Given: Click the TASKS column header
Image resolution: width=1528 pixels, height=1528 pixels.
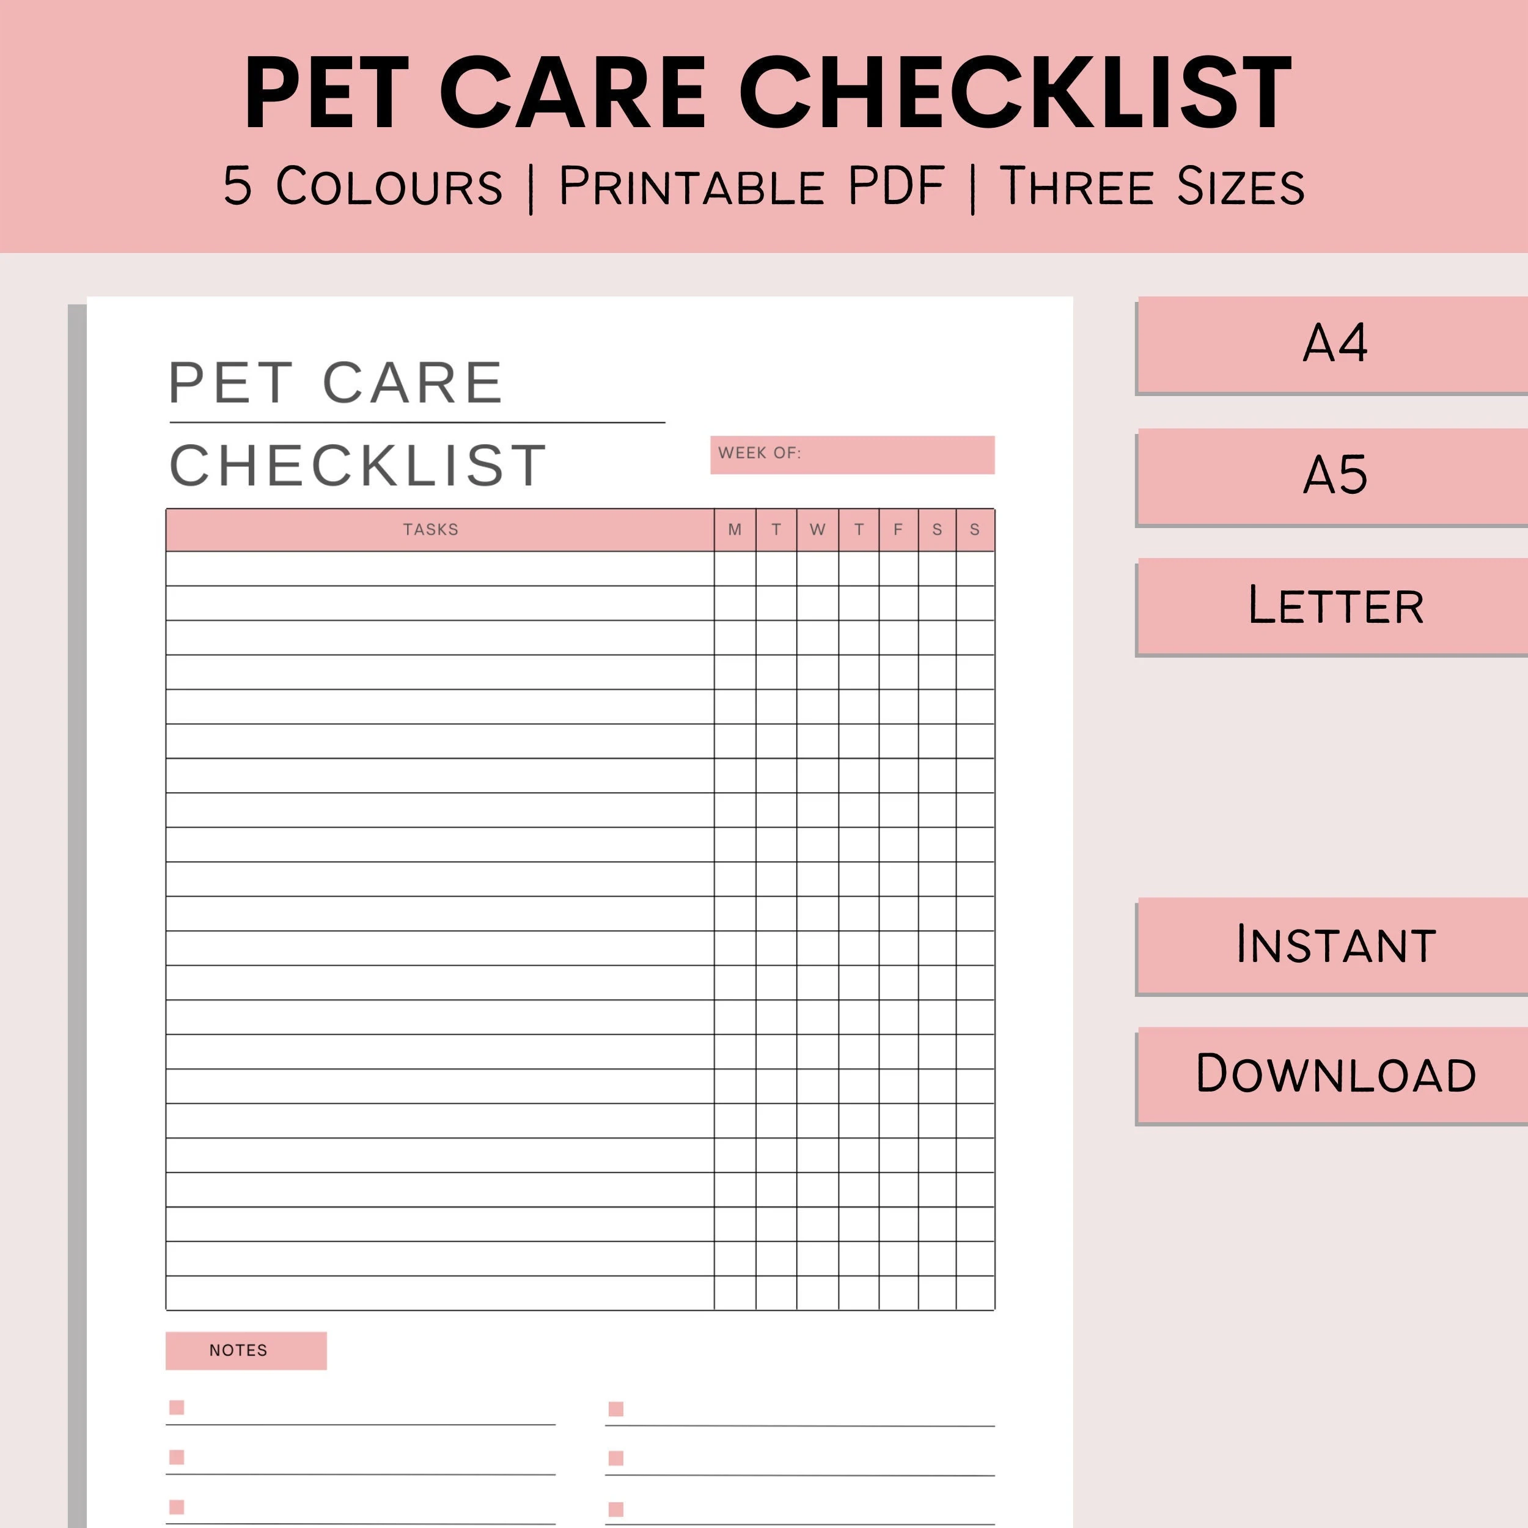Looking at the screenshot, I should point(431,530).
